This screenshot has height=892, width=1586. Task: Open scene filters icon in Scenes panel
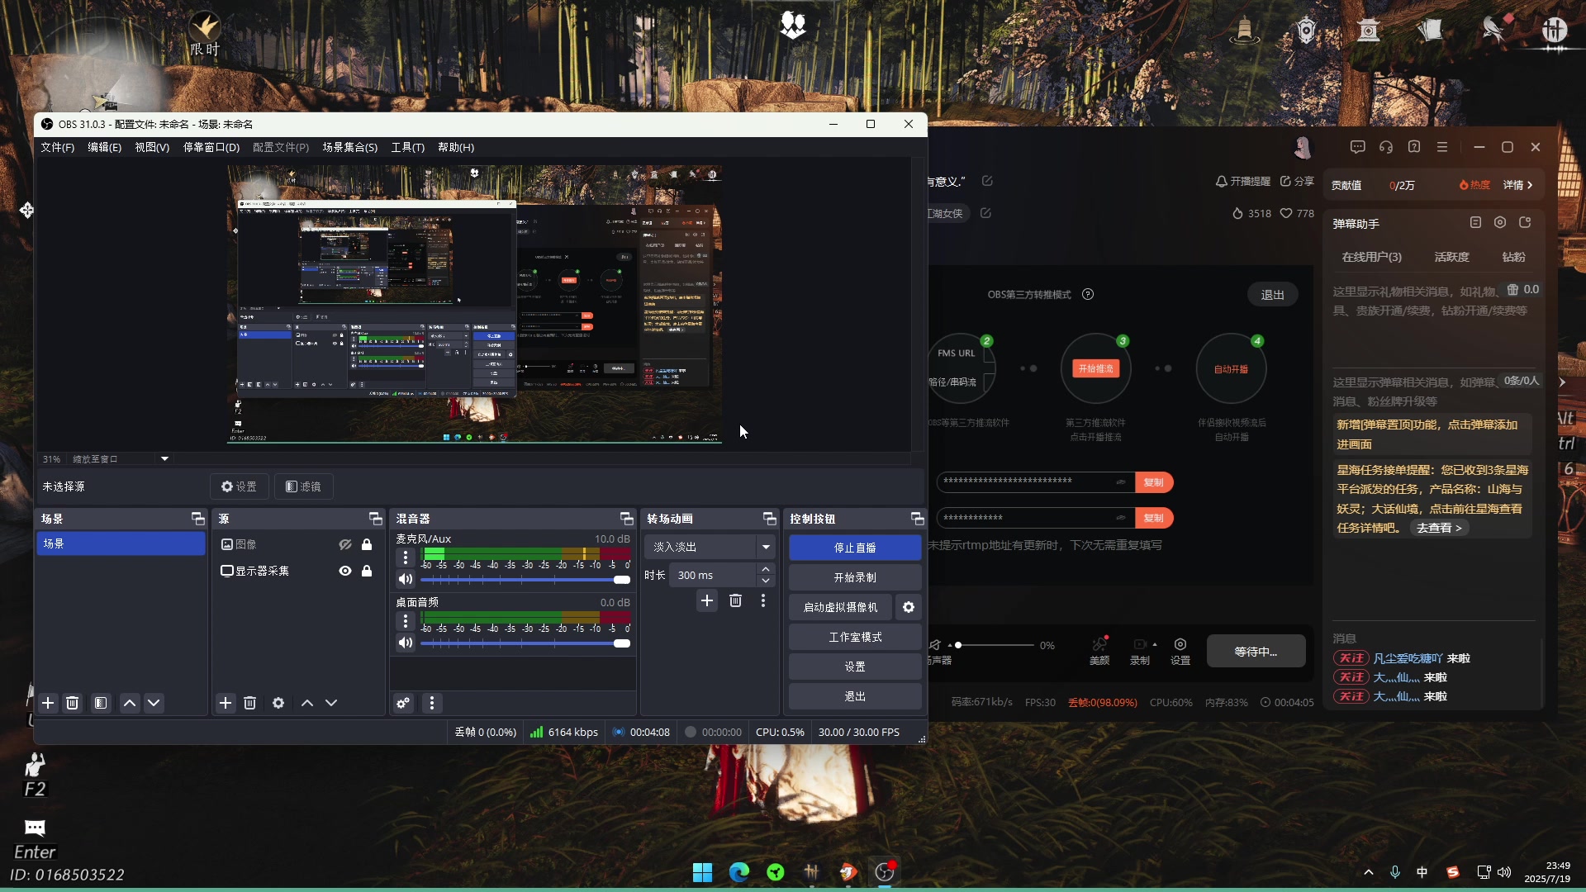101,703
